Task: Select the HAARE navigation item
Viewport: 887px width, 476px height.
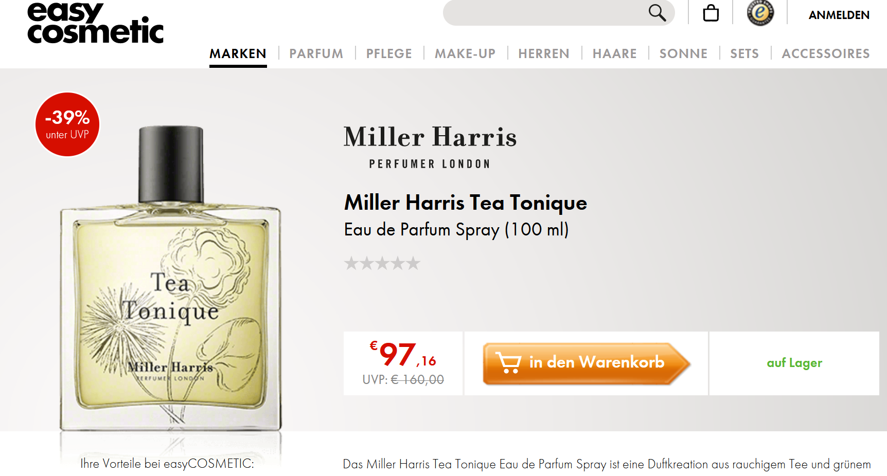Action: (614, 54)
